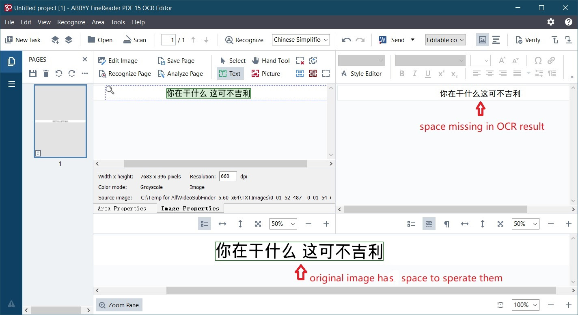Screen dimensions: 578x315
Task: Select page 1 thumbnail in the Pages panel
Action: click(60, 121)
